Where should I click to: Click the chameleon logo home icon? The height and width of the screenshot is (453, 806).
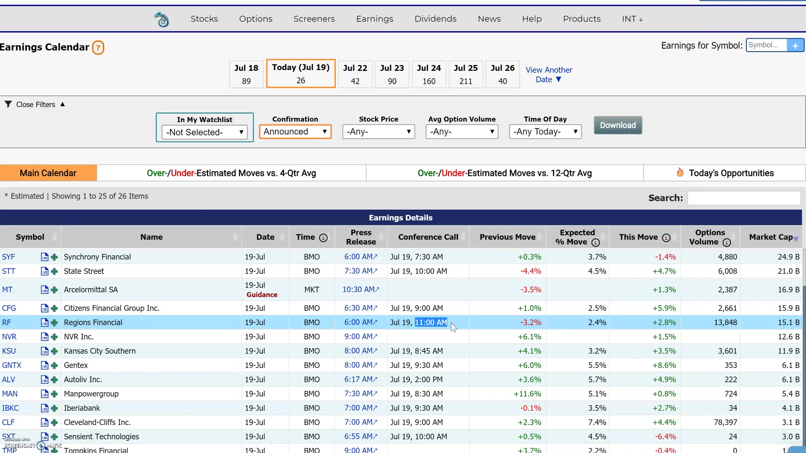162,19
